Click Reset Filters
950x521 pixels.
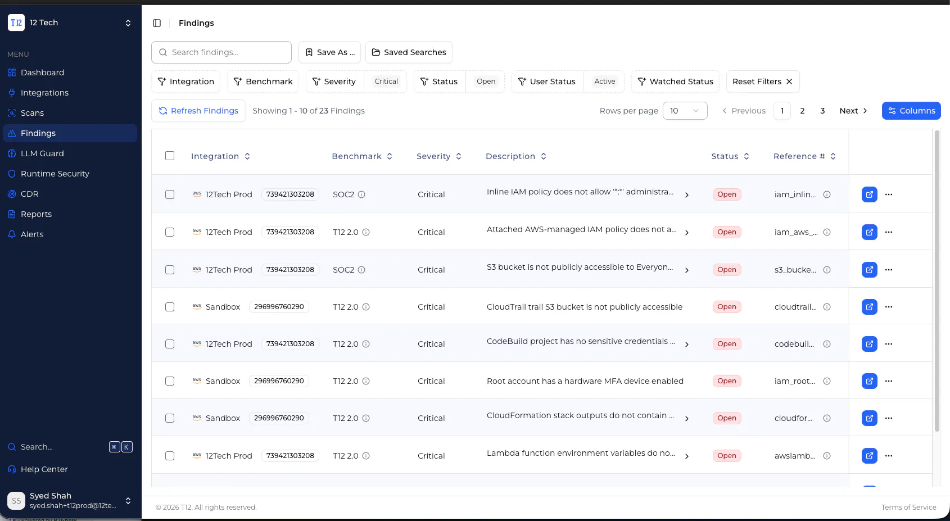coord(763,81)
